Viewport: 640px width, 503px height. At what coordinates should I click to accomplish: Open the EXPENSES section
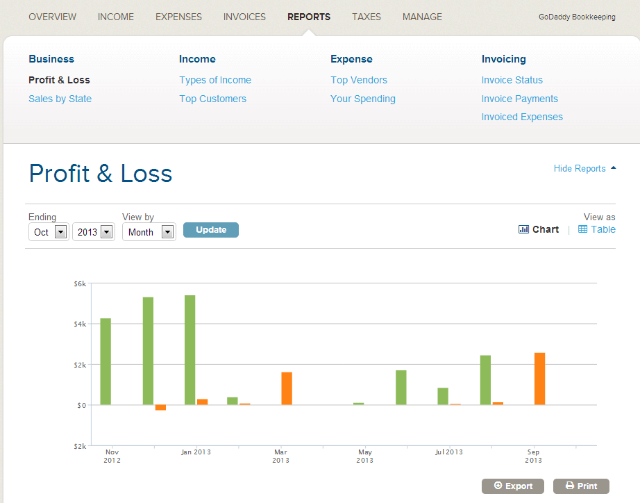click(x=178, y=17)
